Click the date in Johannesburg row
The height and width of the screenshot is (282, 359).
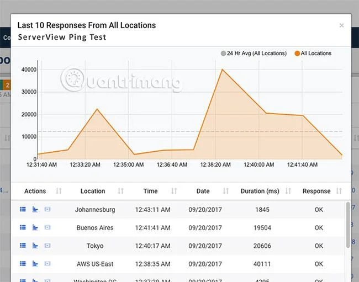205,210
